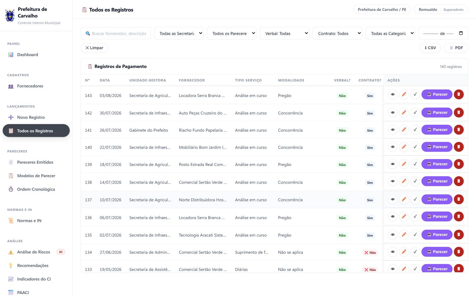
Task: Edit record 134 pencil icon
Action: click(x=404, y=252)
